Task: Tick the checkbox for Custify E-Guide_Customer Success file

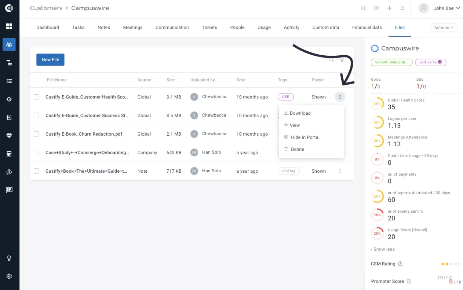Action: coord(36,115)
